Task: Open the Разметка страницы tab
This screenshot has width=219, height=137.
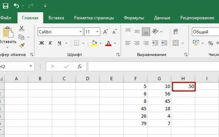Action: tap(94, 18)
